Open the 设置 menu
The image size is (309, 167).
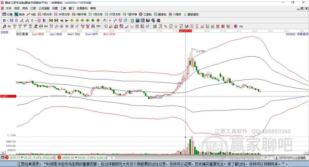[55, 8]
